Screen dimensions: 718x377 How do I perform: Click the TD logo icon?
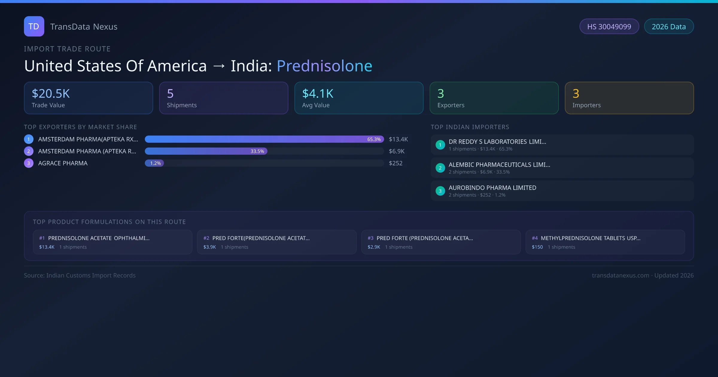tap(34, 26)
